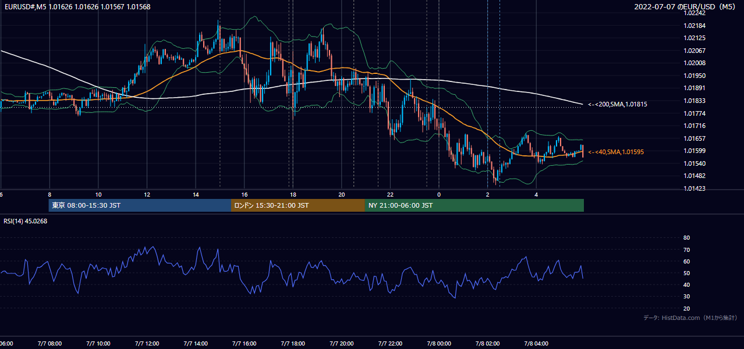Click hour label 20 under price chart

tap(342, 194)
